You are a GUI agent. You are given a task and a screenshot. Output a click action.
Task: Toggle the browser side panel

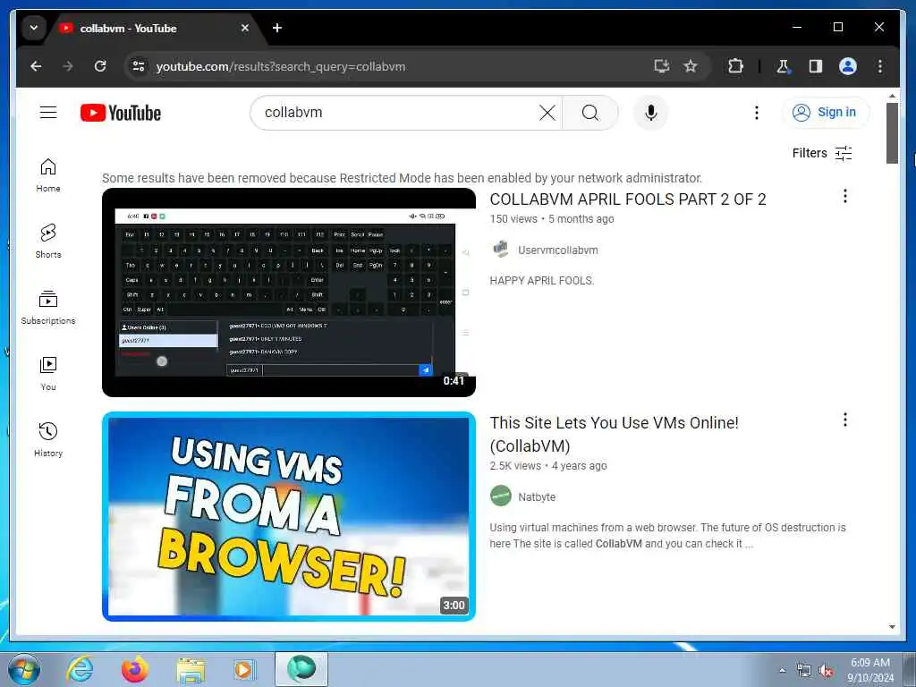pos(816,66)
